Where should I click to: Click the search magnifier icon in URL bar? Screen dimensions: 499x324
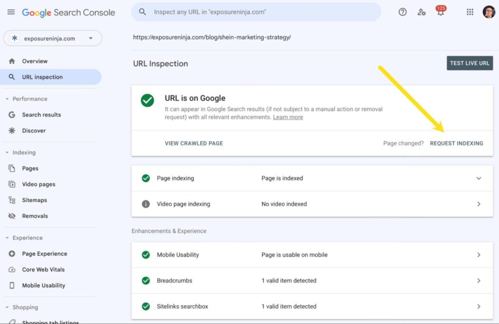[142, 12]
